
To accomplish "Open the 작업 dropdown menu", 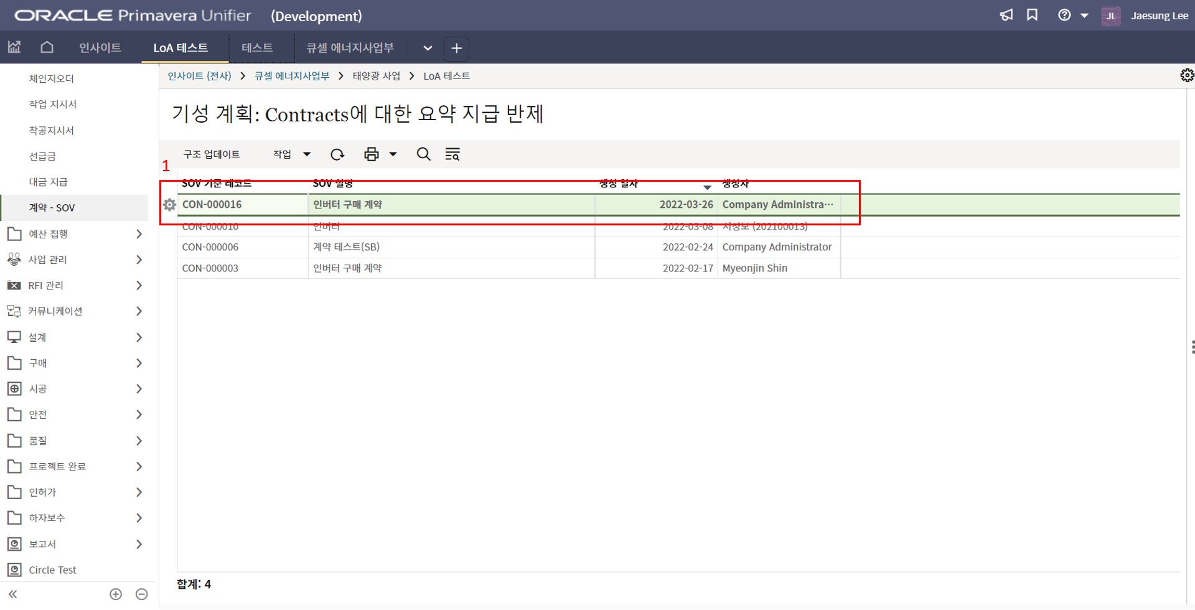I will coord(291,154).
